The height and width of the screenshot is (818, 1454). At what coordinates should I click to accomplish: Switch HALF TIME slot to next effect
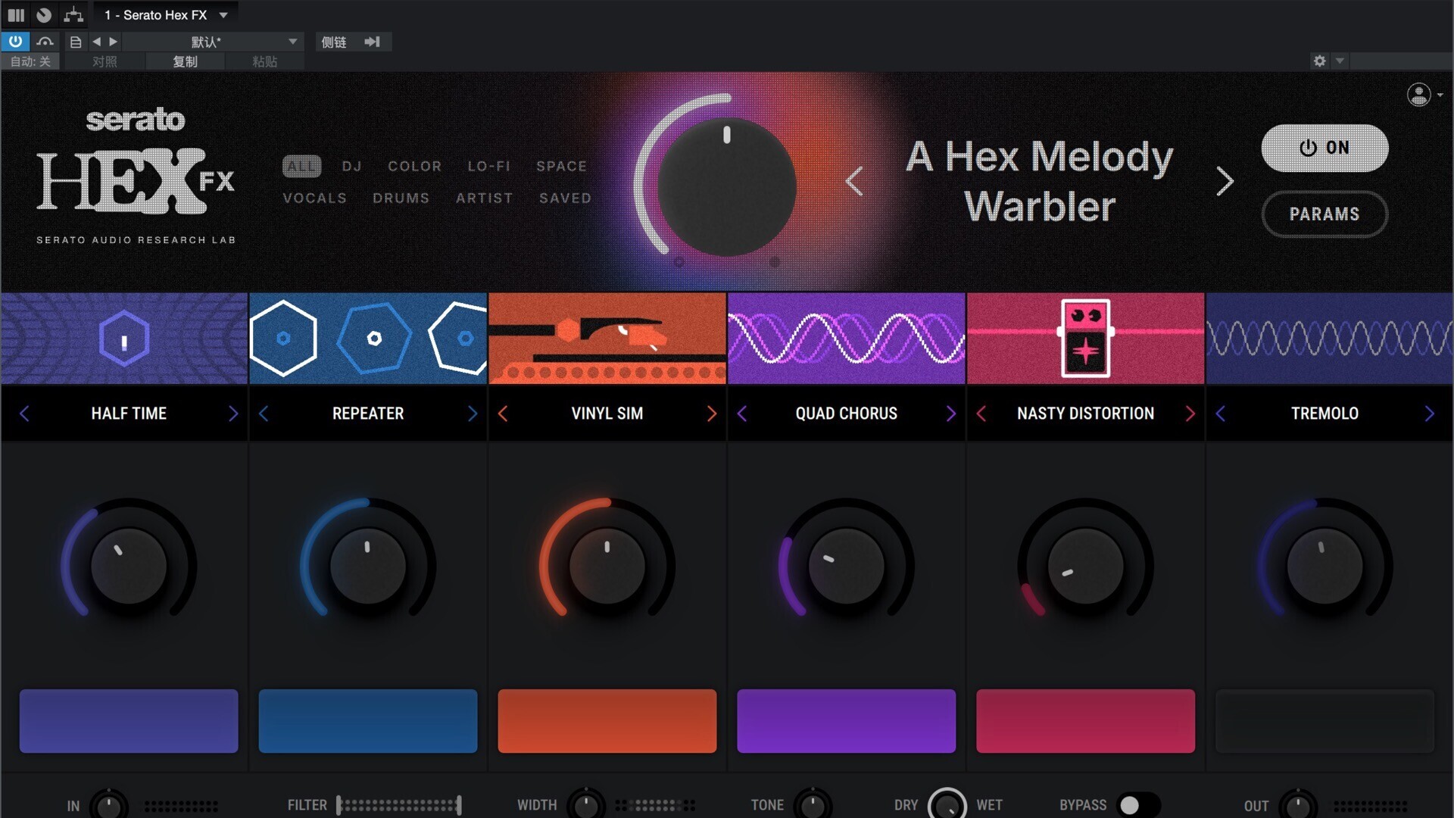[x=232, y=414]
